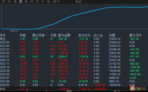The width and height of the screenshot is (148, 92).
Task: Click the 16.77 % percentage for 2022.10
Action: (84, 67)
